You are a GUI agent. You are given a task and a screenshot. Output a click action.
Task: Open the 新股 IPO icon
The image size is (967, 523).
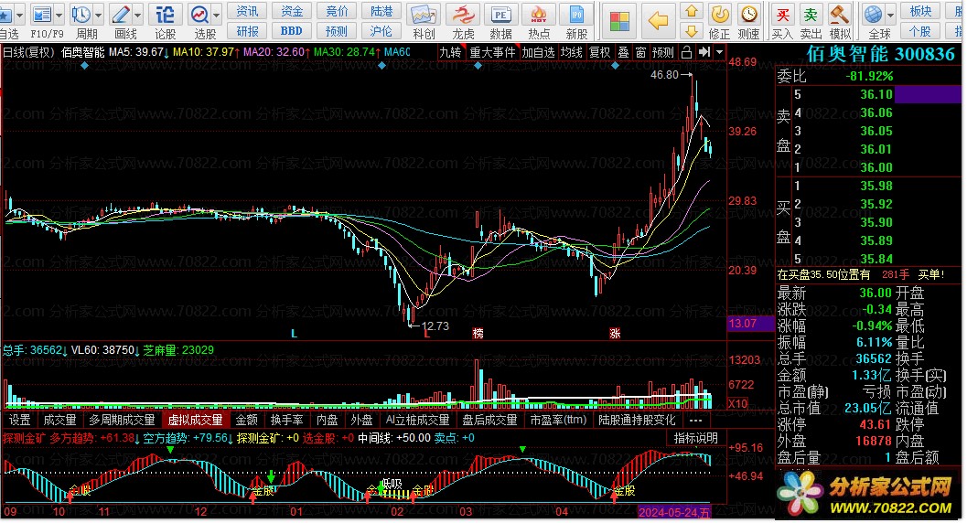(576, 15)
